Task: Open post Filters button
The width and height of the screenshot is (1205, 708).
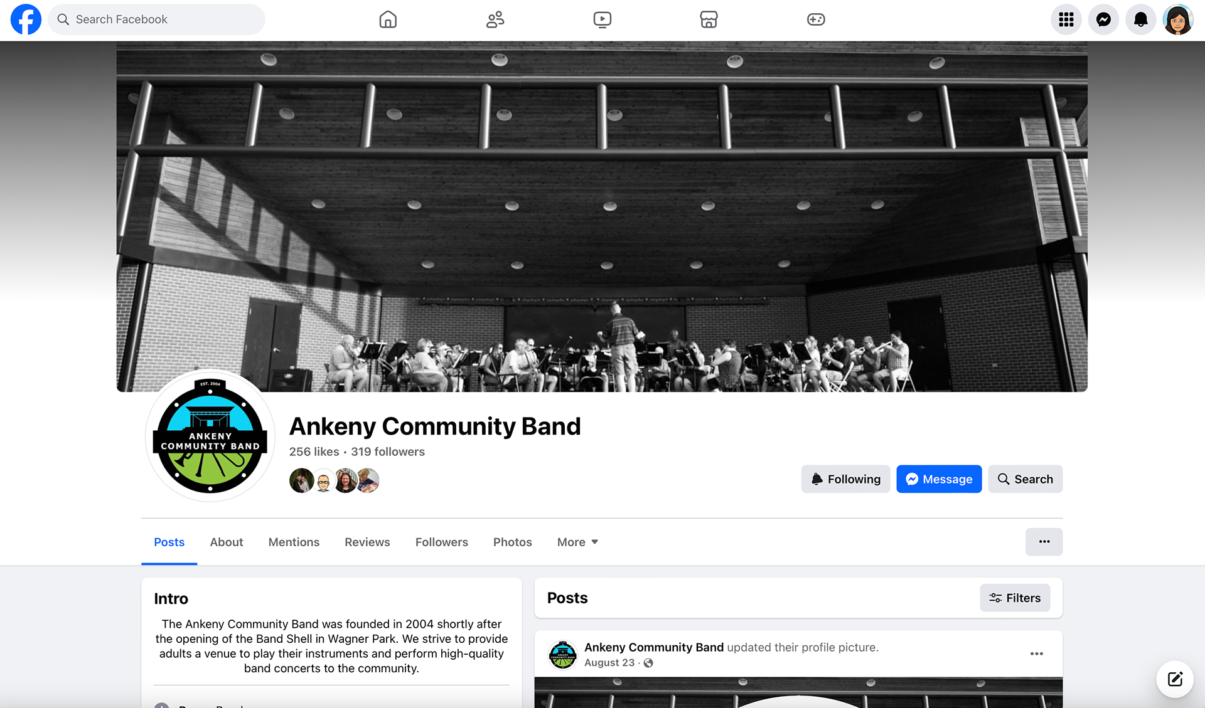Action: coord(1015,598)
